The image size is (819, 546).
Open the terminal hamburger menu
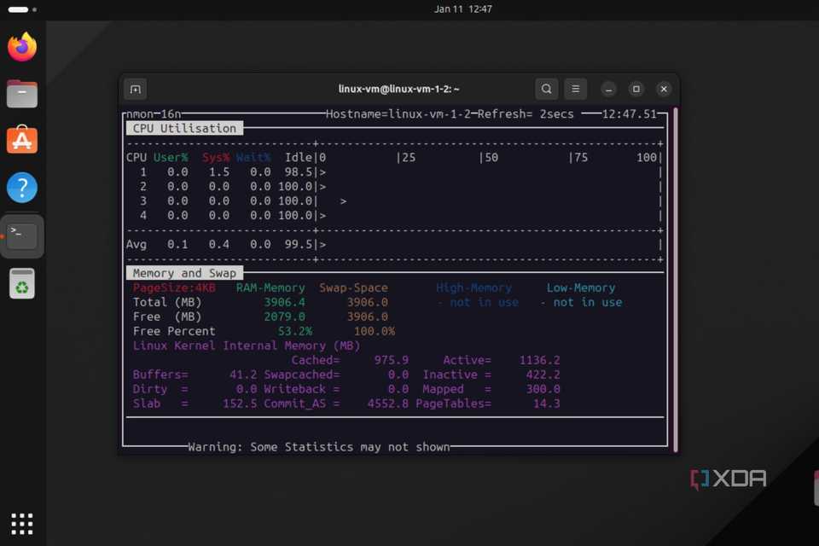click(x=576, y=89)
